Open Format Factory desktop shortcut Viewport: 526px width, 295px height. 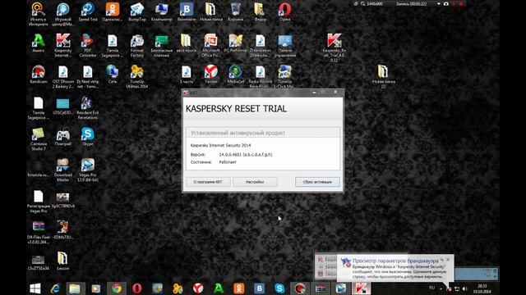[x=137, y=45]
